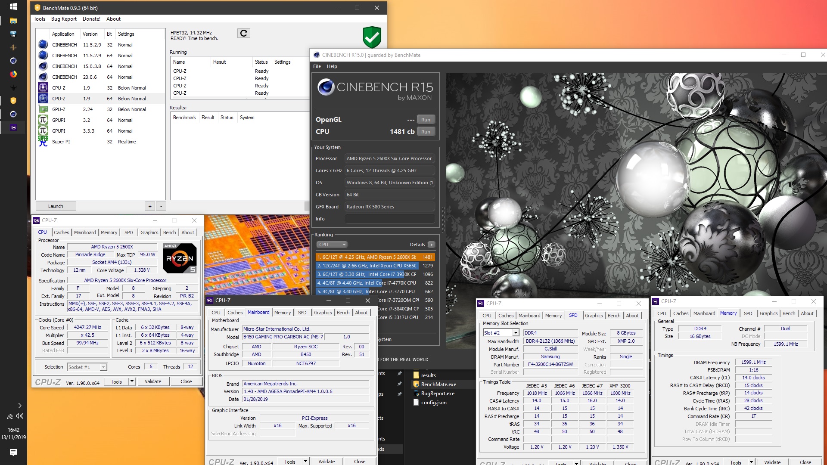Select CINEBENCH 15.0.3.8 icon in BenchMate list
The image size is (827, 465).
coord(43,66)
